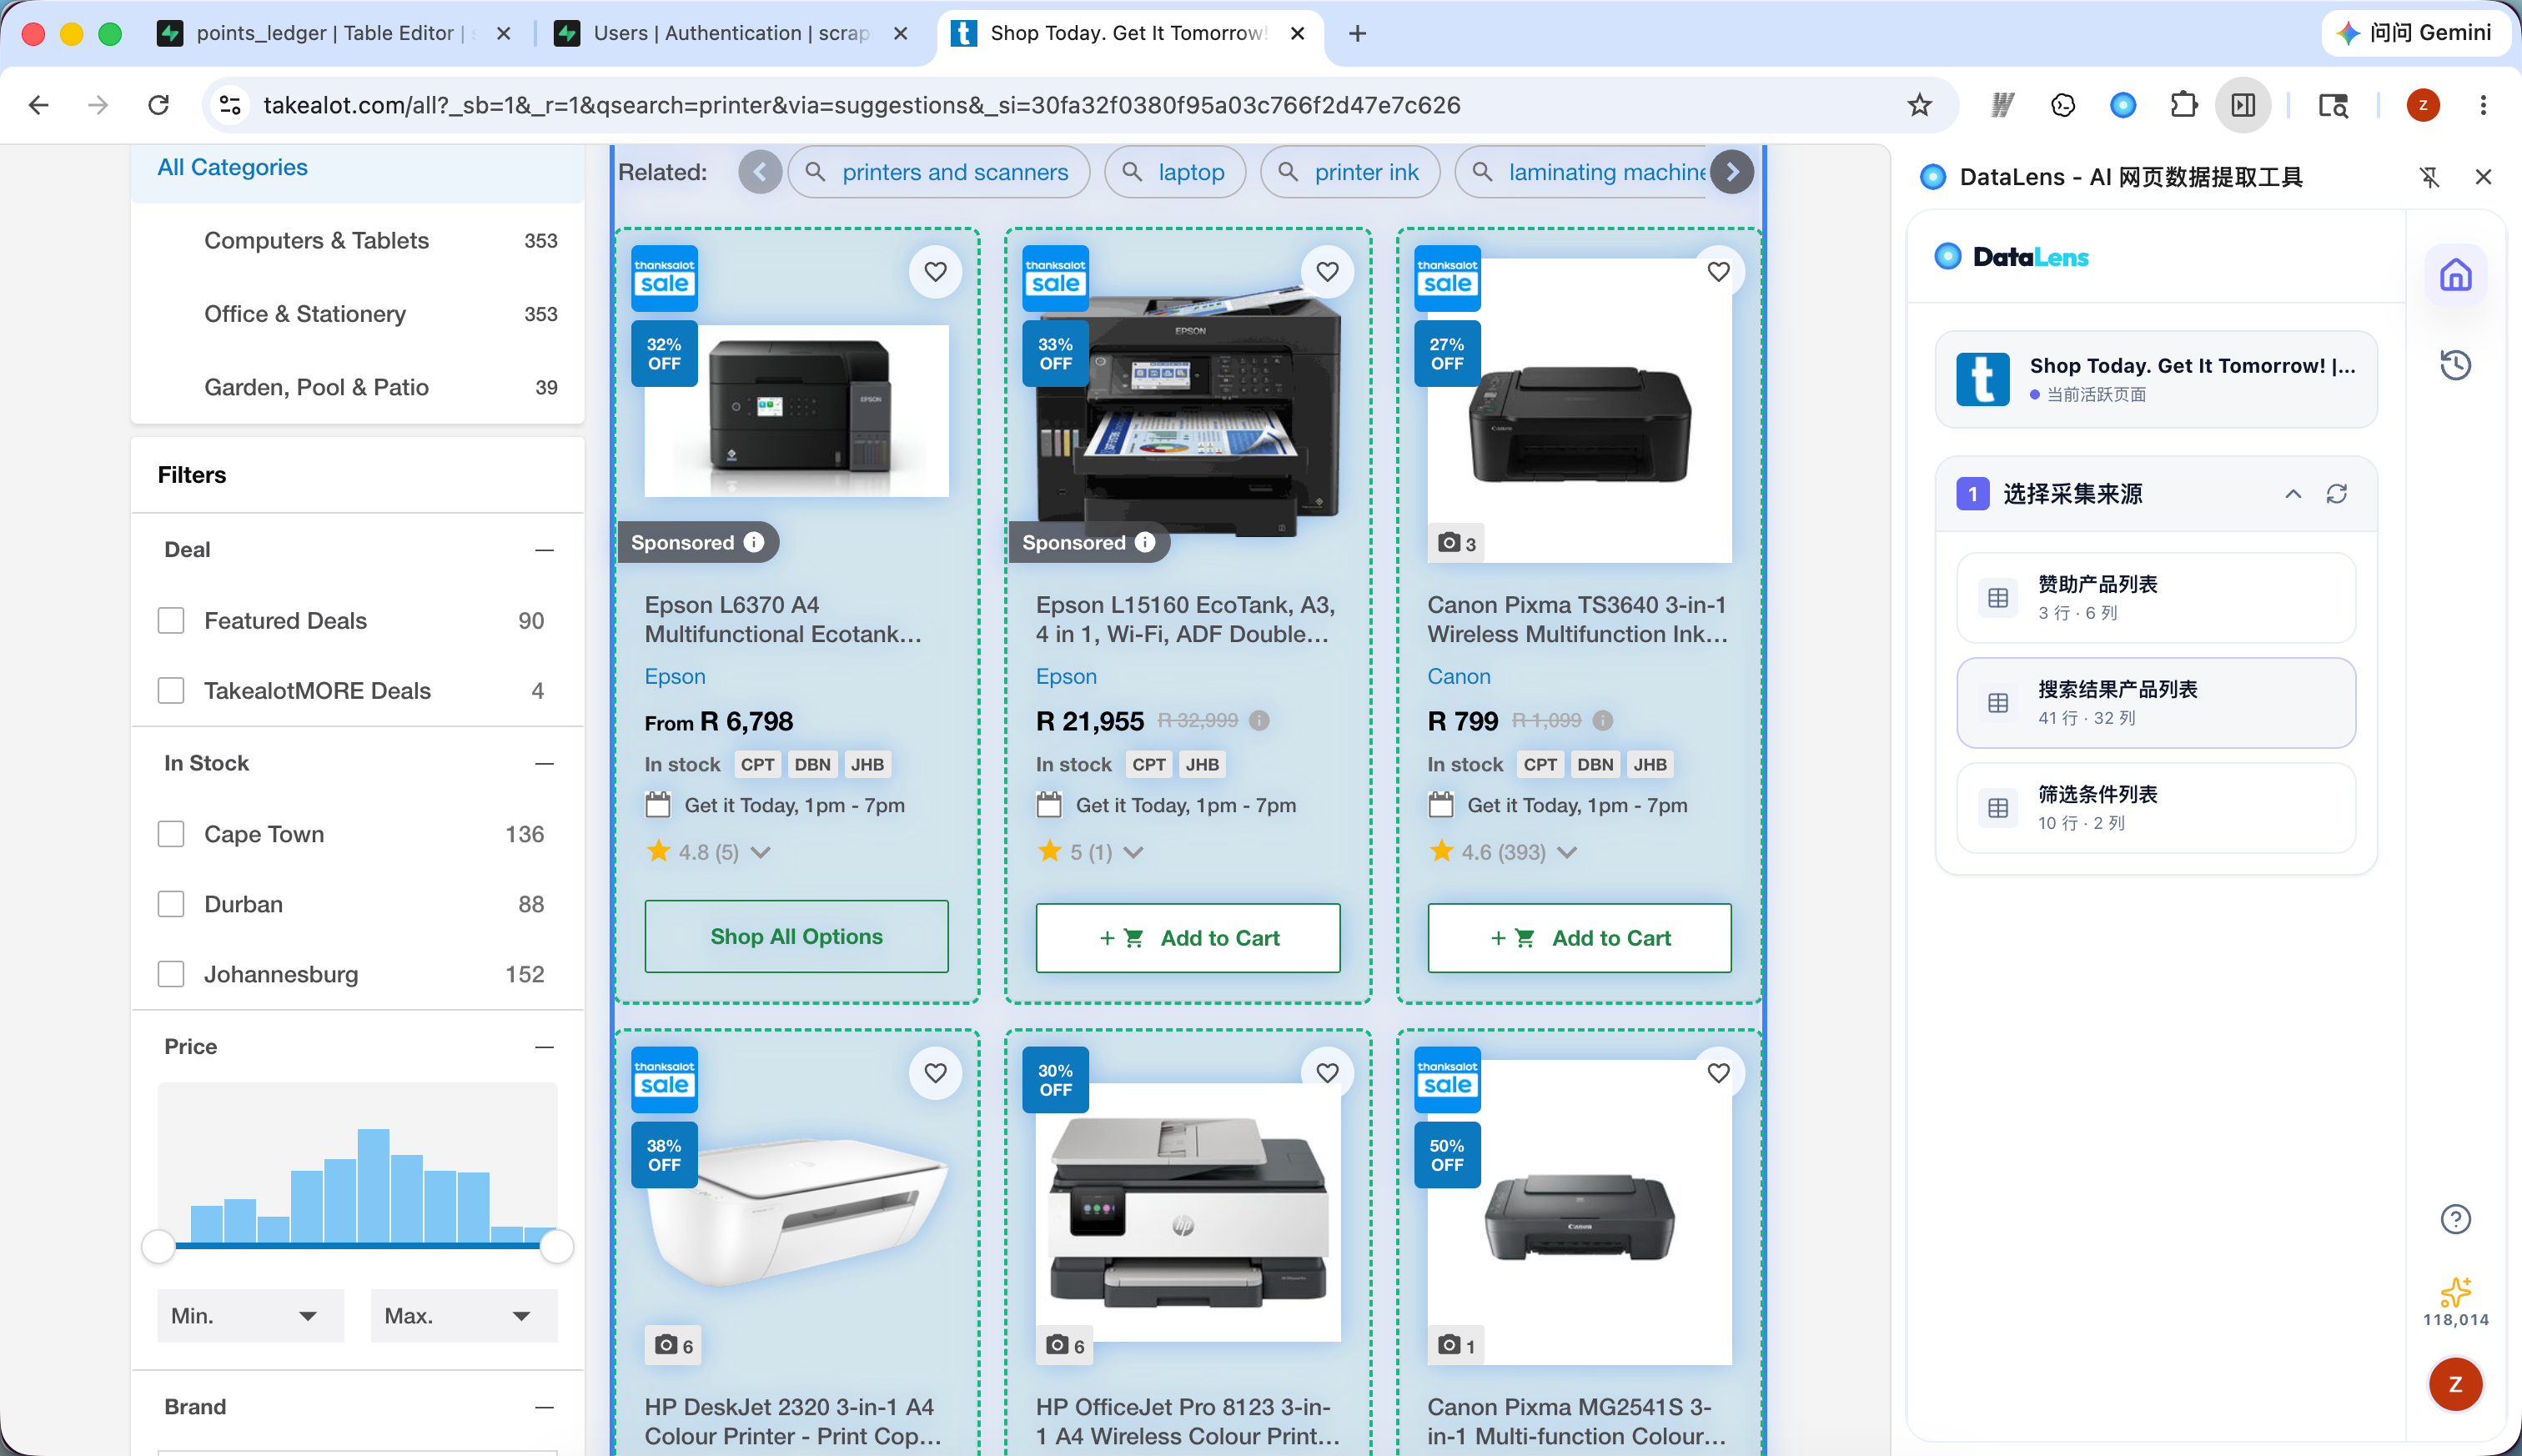Screen dimensions: 2522x1456
Task: Toggle the browser side panel icon
Action: click(x=2243, y=105)
